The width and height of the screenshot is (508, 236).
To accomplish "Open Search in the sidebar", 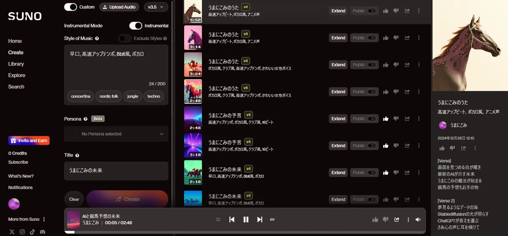I will pyautogui.click(x=16, y=87).
